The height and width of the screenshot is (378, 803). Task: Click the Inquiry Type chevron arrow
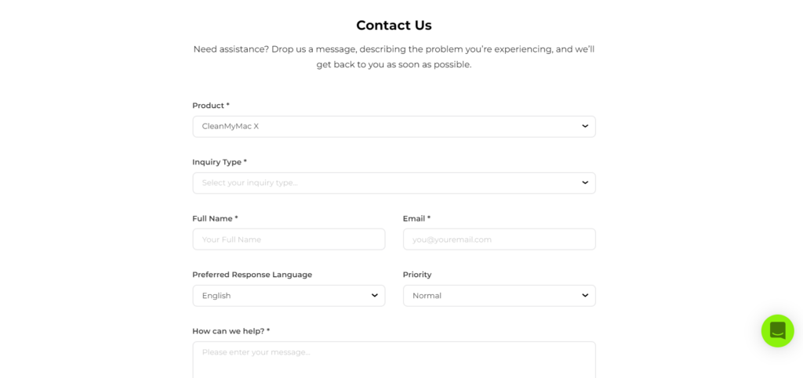point(585,182)
